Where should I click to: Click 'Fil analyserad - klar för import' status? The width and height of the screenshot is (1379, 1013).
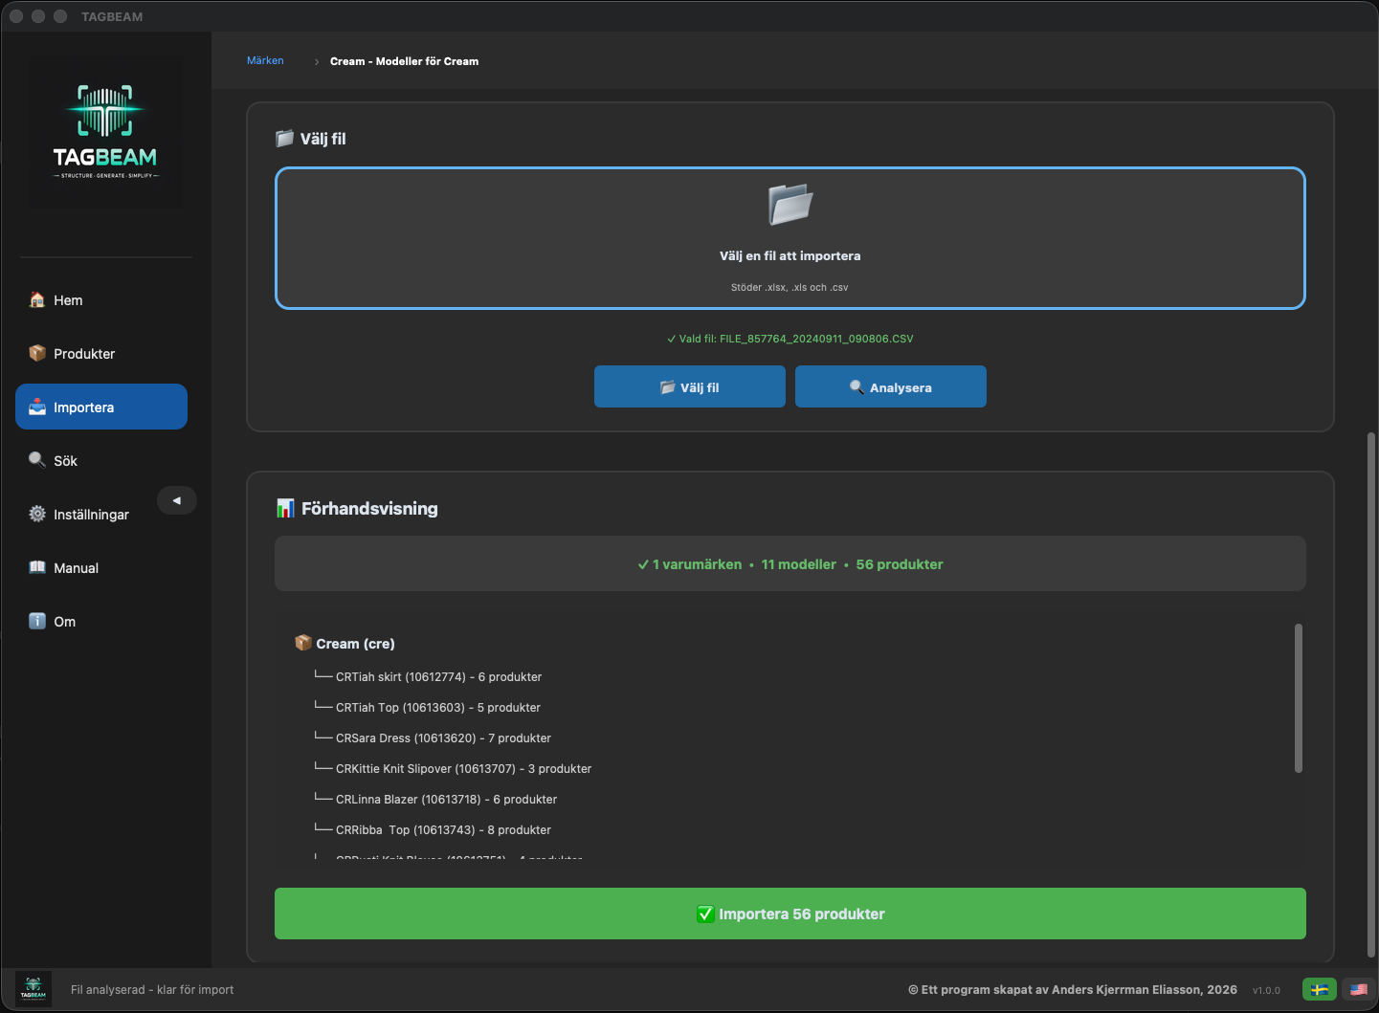pos(152,989)
